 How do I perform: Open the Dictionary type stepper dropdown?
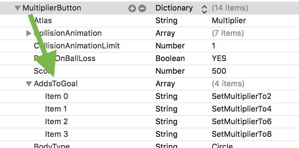tap(204, 8)
